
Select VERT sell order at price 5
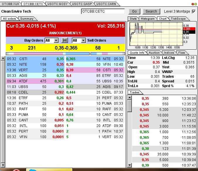(95, 137)
